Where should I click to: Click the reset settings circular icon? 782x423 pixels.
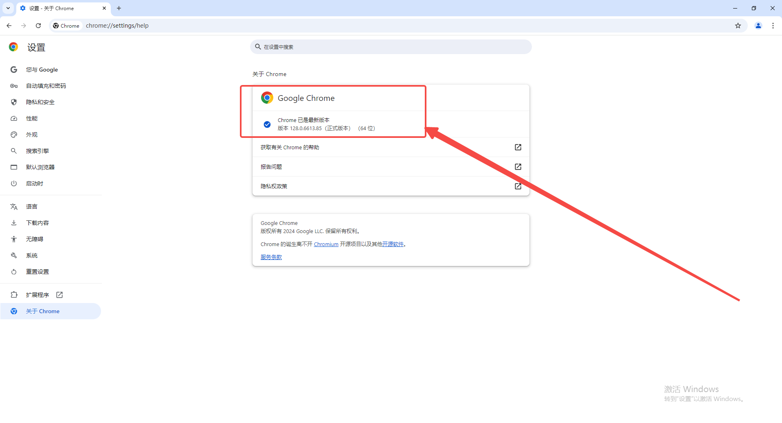click(14, 272)
